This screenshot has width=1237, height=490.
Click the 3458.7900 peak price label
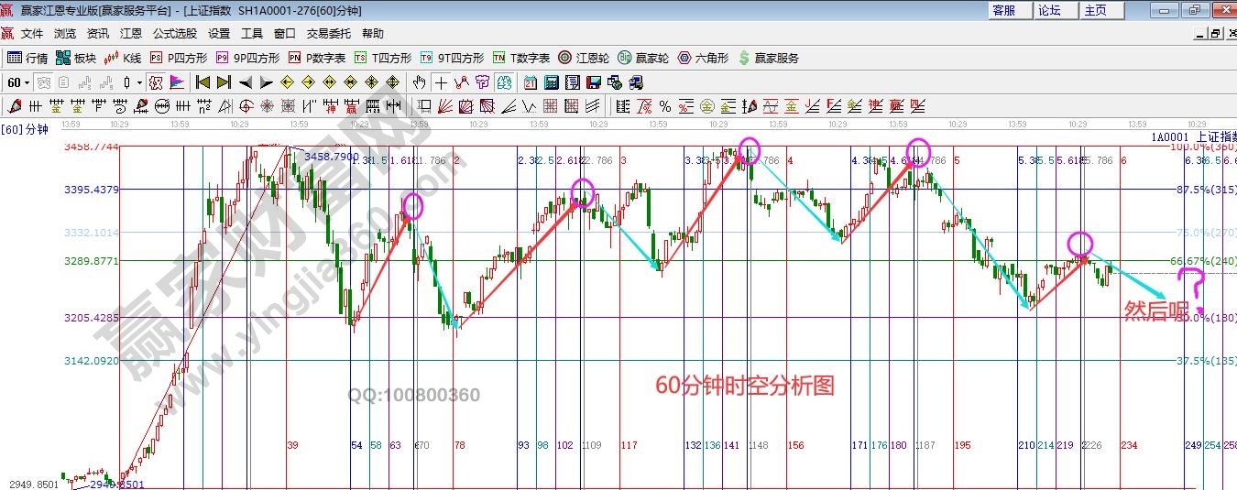click(331, 158)
